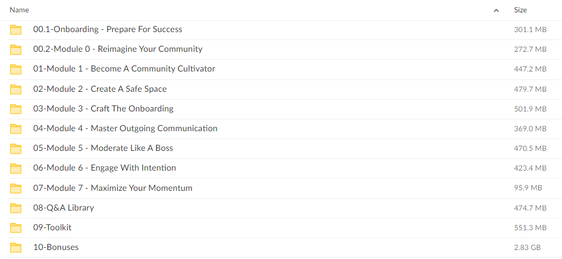The height and width of the screenshot is (259, 562).
Task: Select the 10-Bonuses folder icon
Action: (x=16, y=247)
